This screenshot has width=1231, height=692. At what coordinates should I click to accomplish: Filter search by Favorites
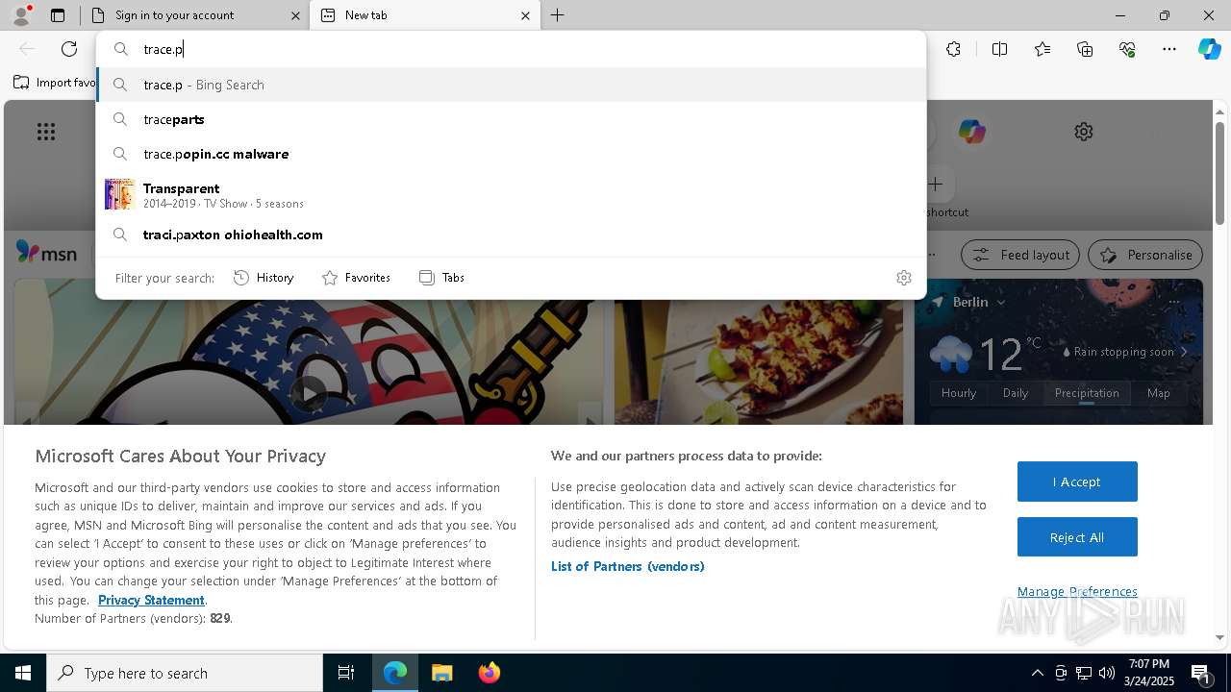coord(356,278)
